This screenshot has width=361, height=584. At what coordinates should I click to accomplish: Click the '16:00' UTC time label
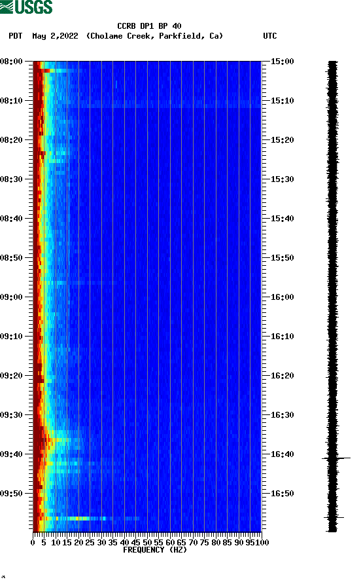click(282, 297)
